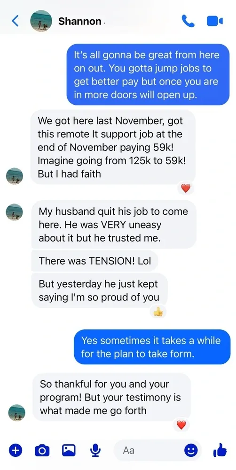Tap avatar beside 'So thankful for you' message
The image size is (236, 470).
17,413
